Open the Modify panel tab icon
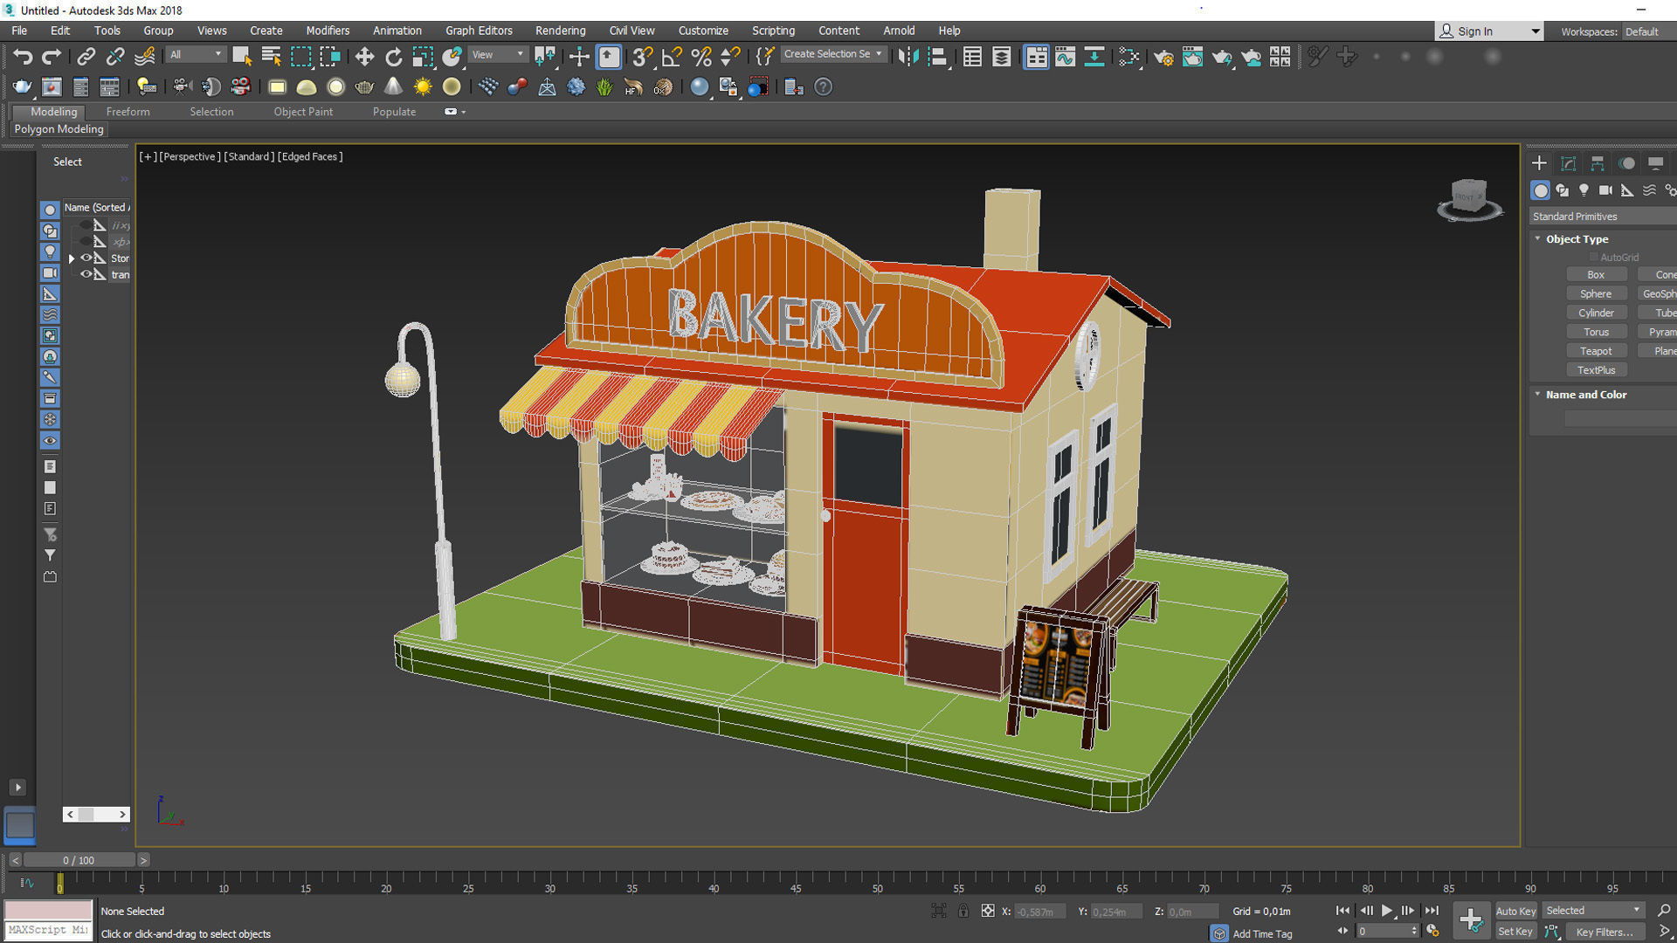Image resolution: width=1677 pixels, height=943 pixels. (1569, 163)
